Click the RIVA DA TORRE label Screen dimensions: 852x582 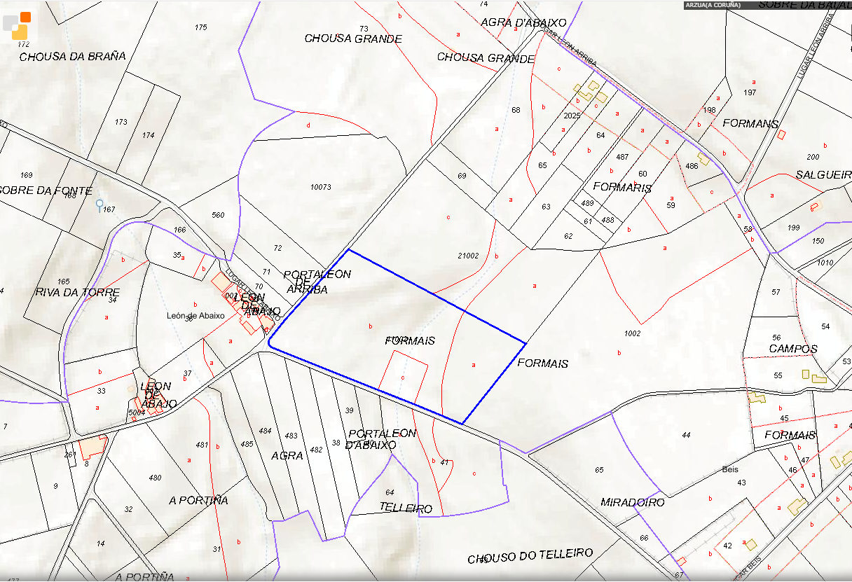[x=77, y=292]
